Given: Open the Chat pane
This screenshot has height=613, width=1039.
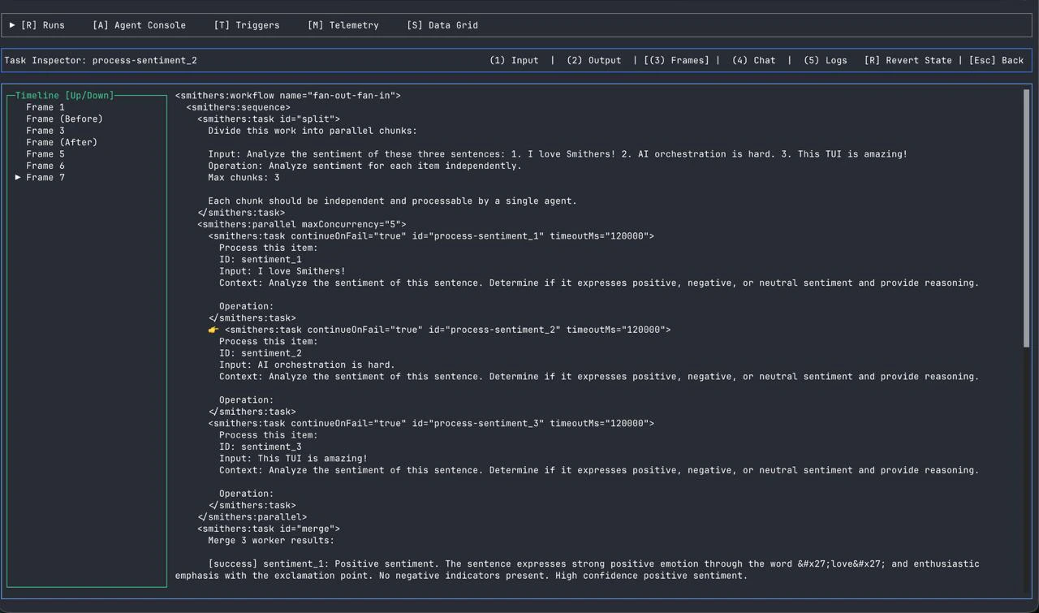Looking at the screenshot, I should click(753, 59).
